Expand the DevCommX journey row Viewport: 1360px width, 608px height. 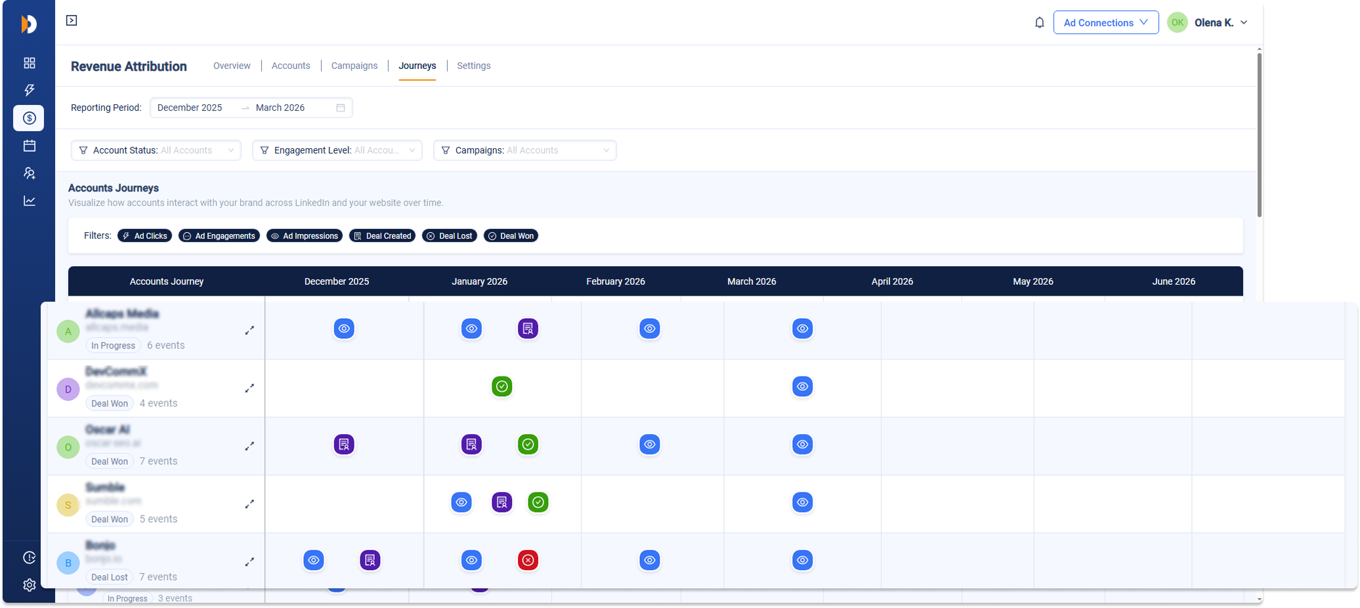[249, 388]
